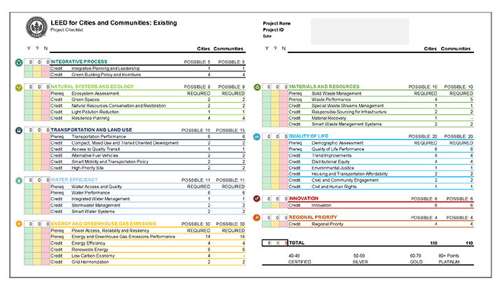Click the Transportation and Land Use icon
Screen dimensions: 504x283
(18, 130)
